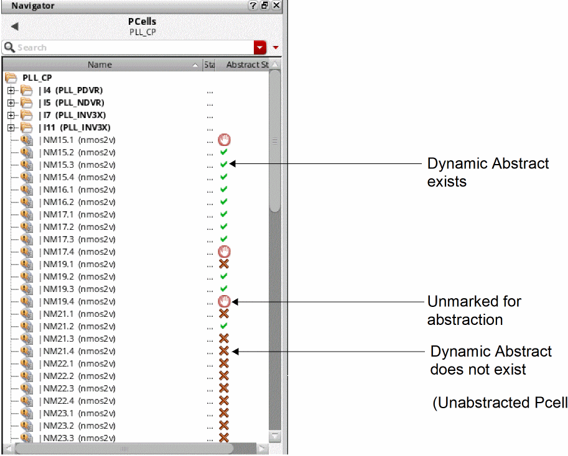Click the green check for NM15.2
The width and height of the screenshot is (568, 456).
coord(224,152)
